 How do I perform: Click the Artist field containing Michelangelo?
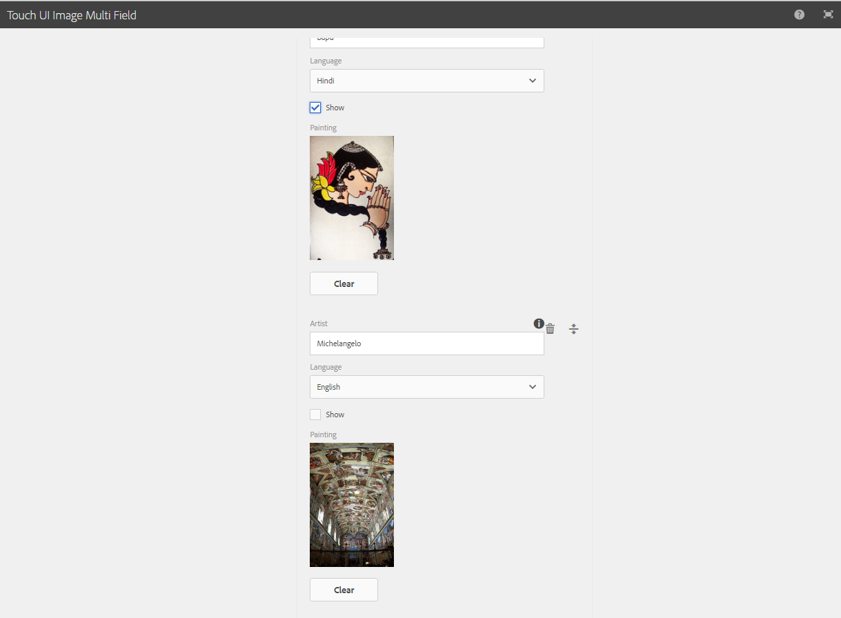426,343
